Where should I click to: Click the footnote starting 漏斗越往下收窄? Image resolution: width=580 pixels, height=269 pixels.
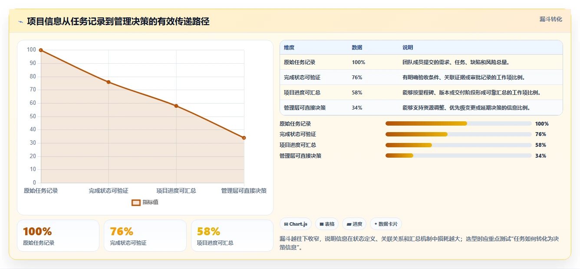coord(419,243)
